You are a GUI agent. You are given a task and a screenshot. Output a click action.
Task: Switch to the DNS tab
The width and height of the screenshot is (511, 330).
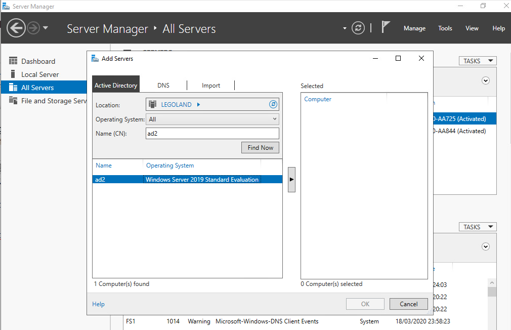coord(163,86)
